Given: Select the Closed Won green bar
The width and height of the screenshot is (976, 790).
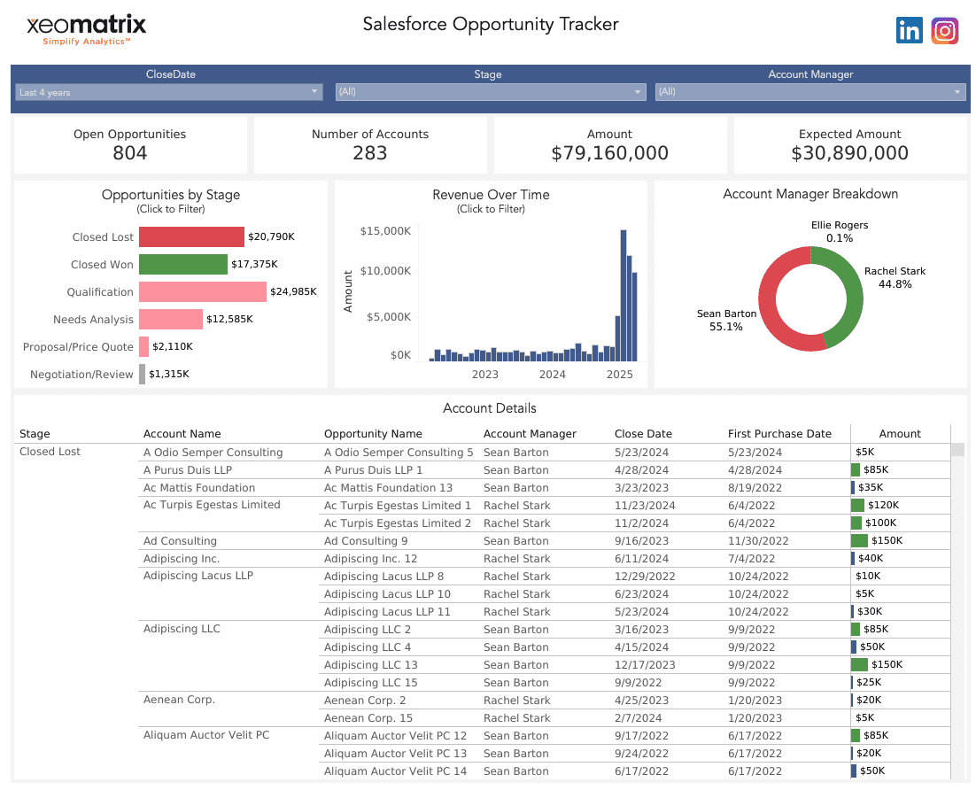Looking at the screenshot, I should pos(183,264).
